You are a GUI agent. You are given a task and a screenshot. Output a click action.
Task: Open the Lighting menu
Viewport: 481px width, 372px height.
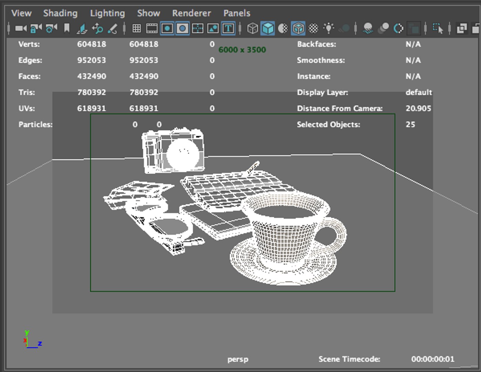click(x=107, y=13)
